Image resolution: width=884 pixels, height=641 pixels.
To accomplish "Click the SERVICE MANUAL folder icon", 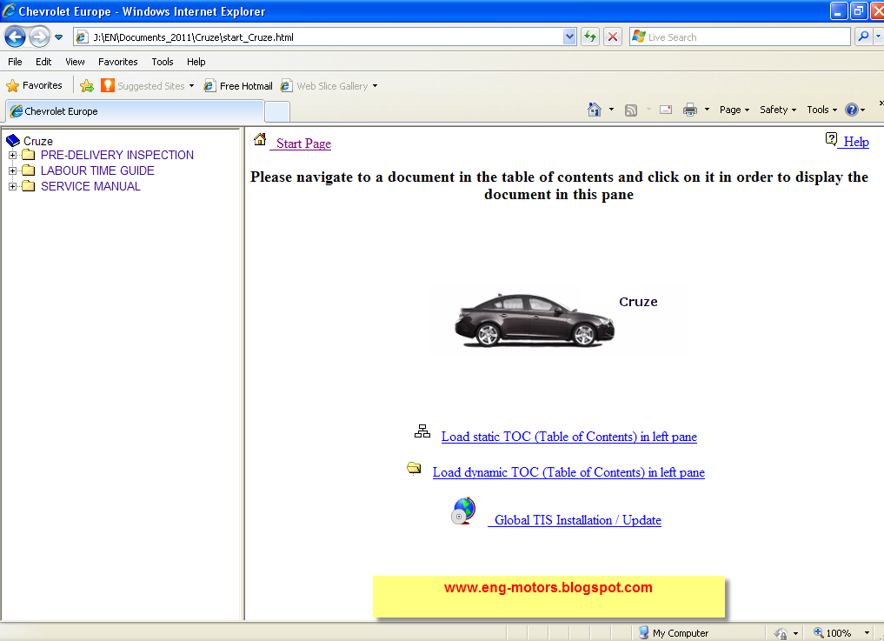I will tap(28, 186).
